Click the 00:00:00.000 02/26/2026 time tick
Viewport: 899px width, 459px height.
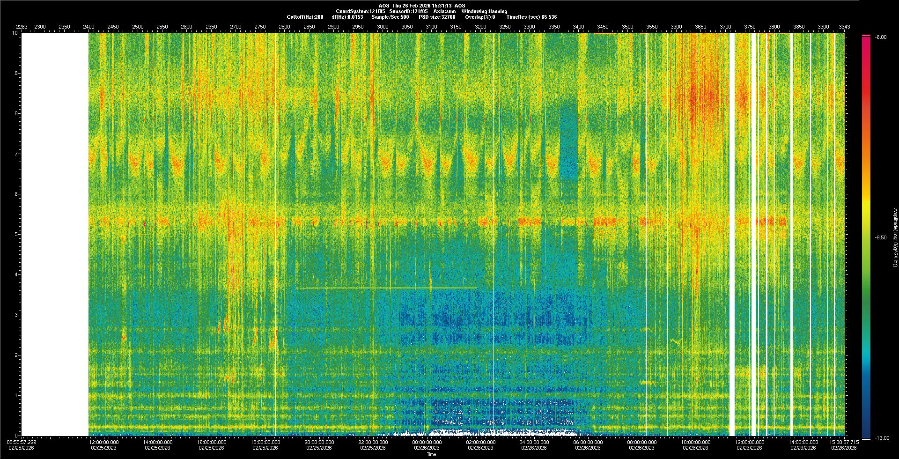[427, 444]
